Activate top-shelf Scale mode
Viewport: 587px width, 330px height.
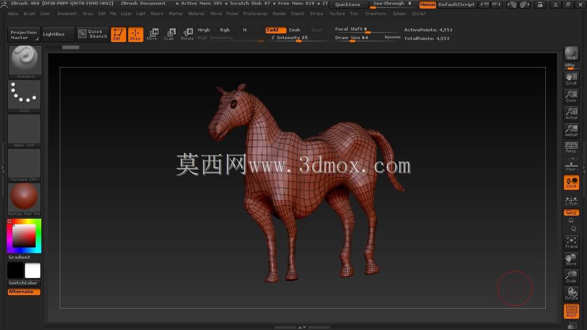[169, 34]
